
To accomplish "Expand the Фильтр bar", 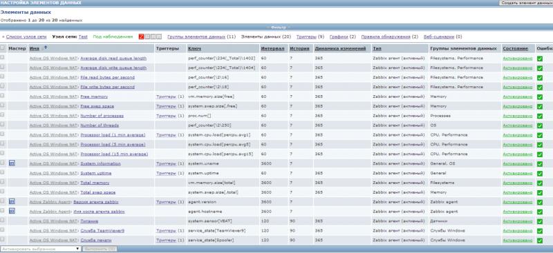I will click(276, 27).
